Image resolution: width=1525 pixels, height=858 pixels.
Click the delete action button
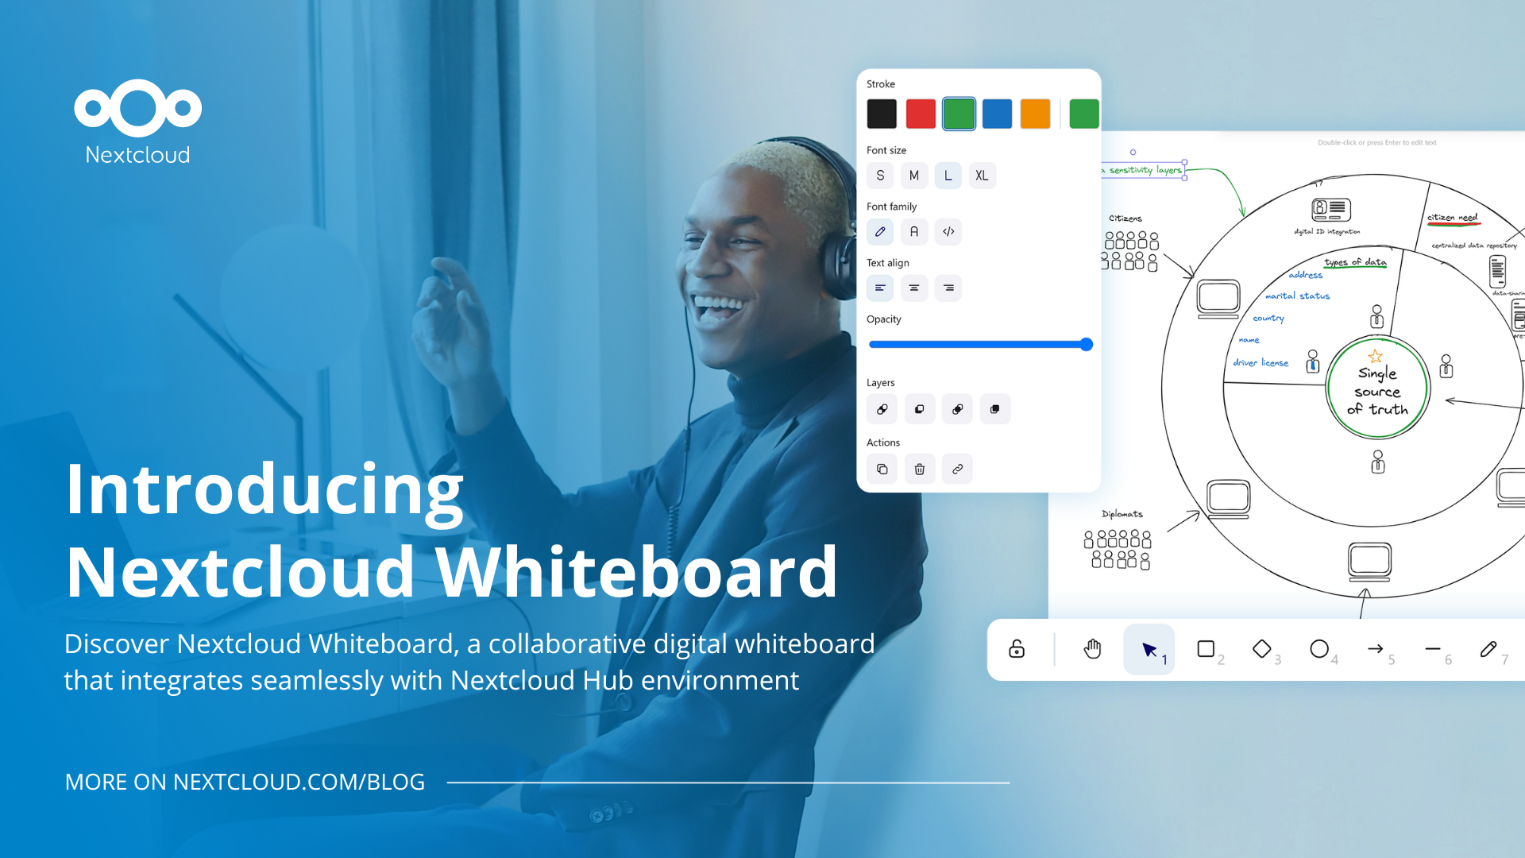[920, 468]
